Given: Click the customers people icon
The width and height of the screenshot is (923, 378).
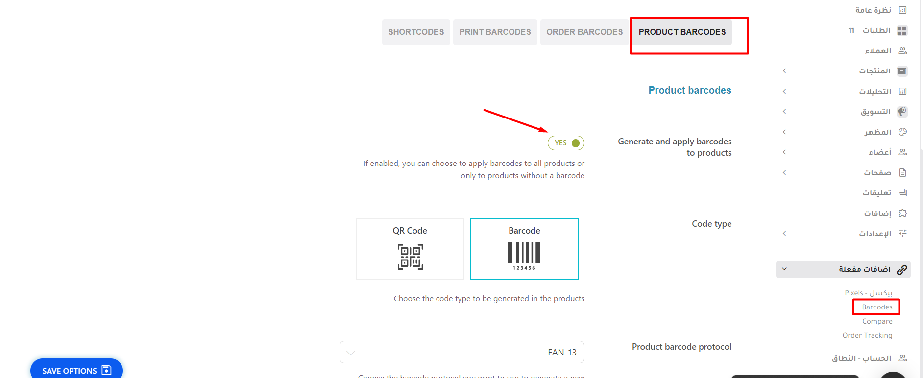Looking at the screenshot, I should [902, 51].
